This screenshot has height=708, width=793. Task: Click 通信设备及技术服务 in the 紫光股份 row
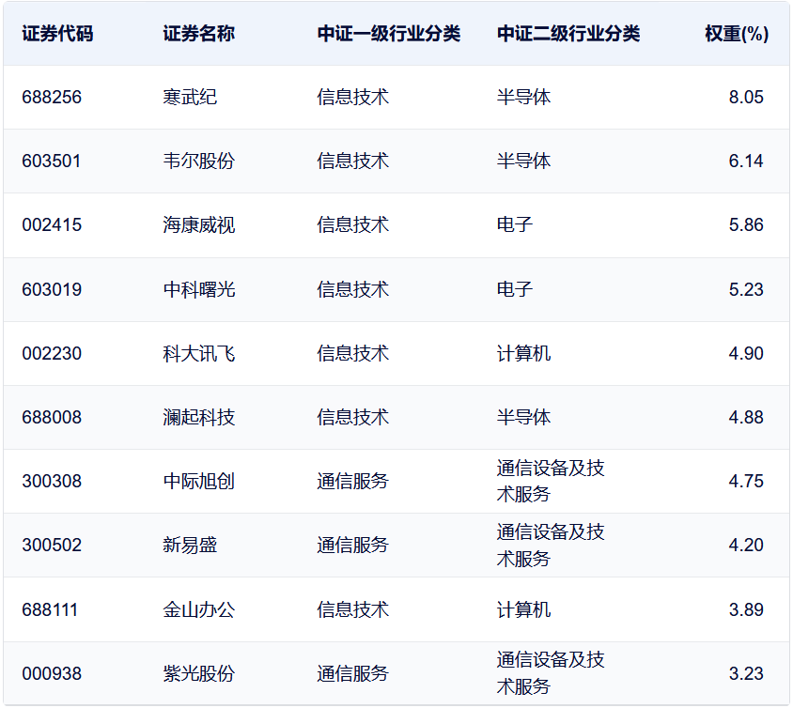pos(551,673)
